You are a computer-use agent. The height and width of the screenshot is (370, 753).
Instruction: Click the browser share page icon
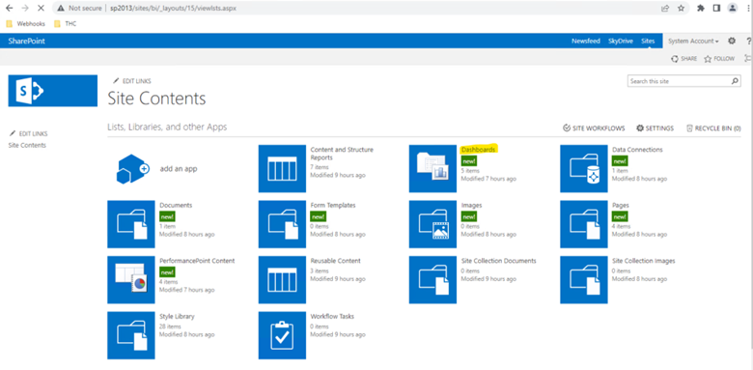[x=665, y=8]
